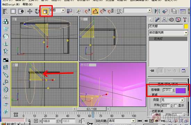Screen dimensions: 191x125
Task: Open the 帮助(H) menu
Action: click(x=27, y=5)
